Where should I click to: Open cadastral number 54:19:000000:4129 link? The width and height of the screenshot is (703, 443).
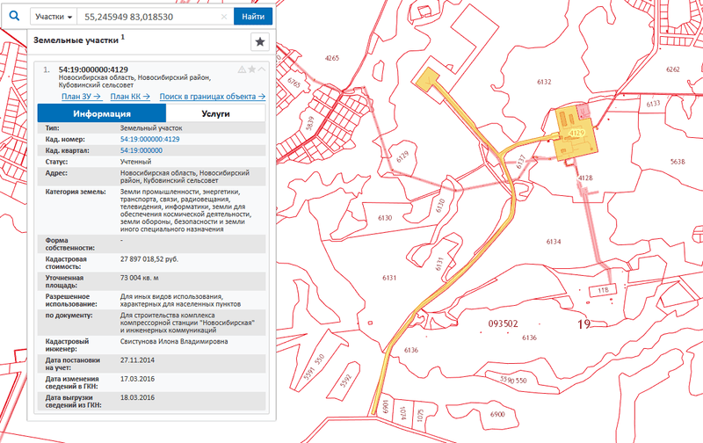click(x=149, y=139)
